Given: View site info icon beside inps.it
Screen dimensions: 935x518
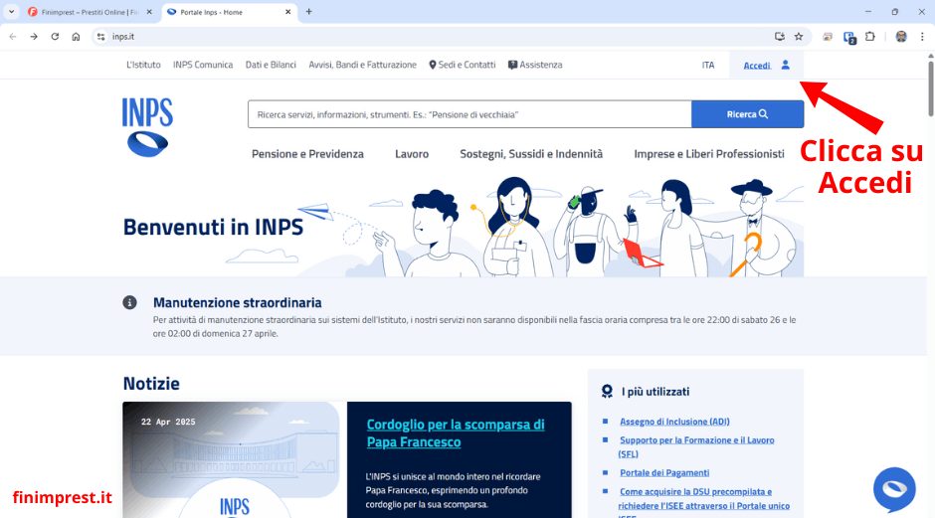Looking at the screenshot, I should [x=100, y=37].
